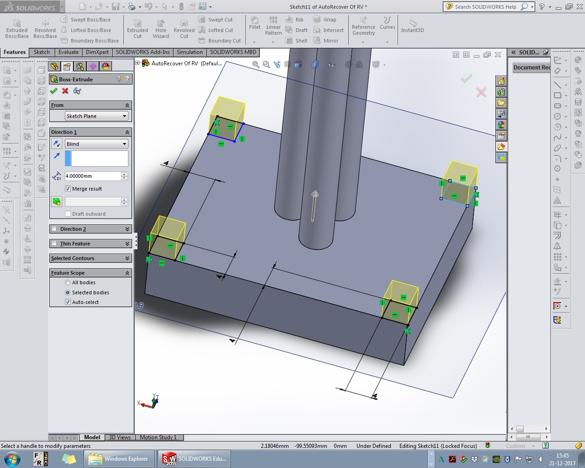Switch to the Evaluate tab

pos(69,52)
